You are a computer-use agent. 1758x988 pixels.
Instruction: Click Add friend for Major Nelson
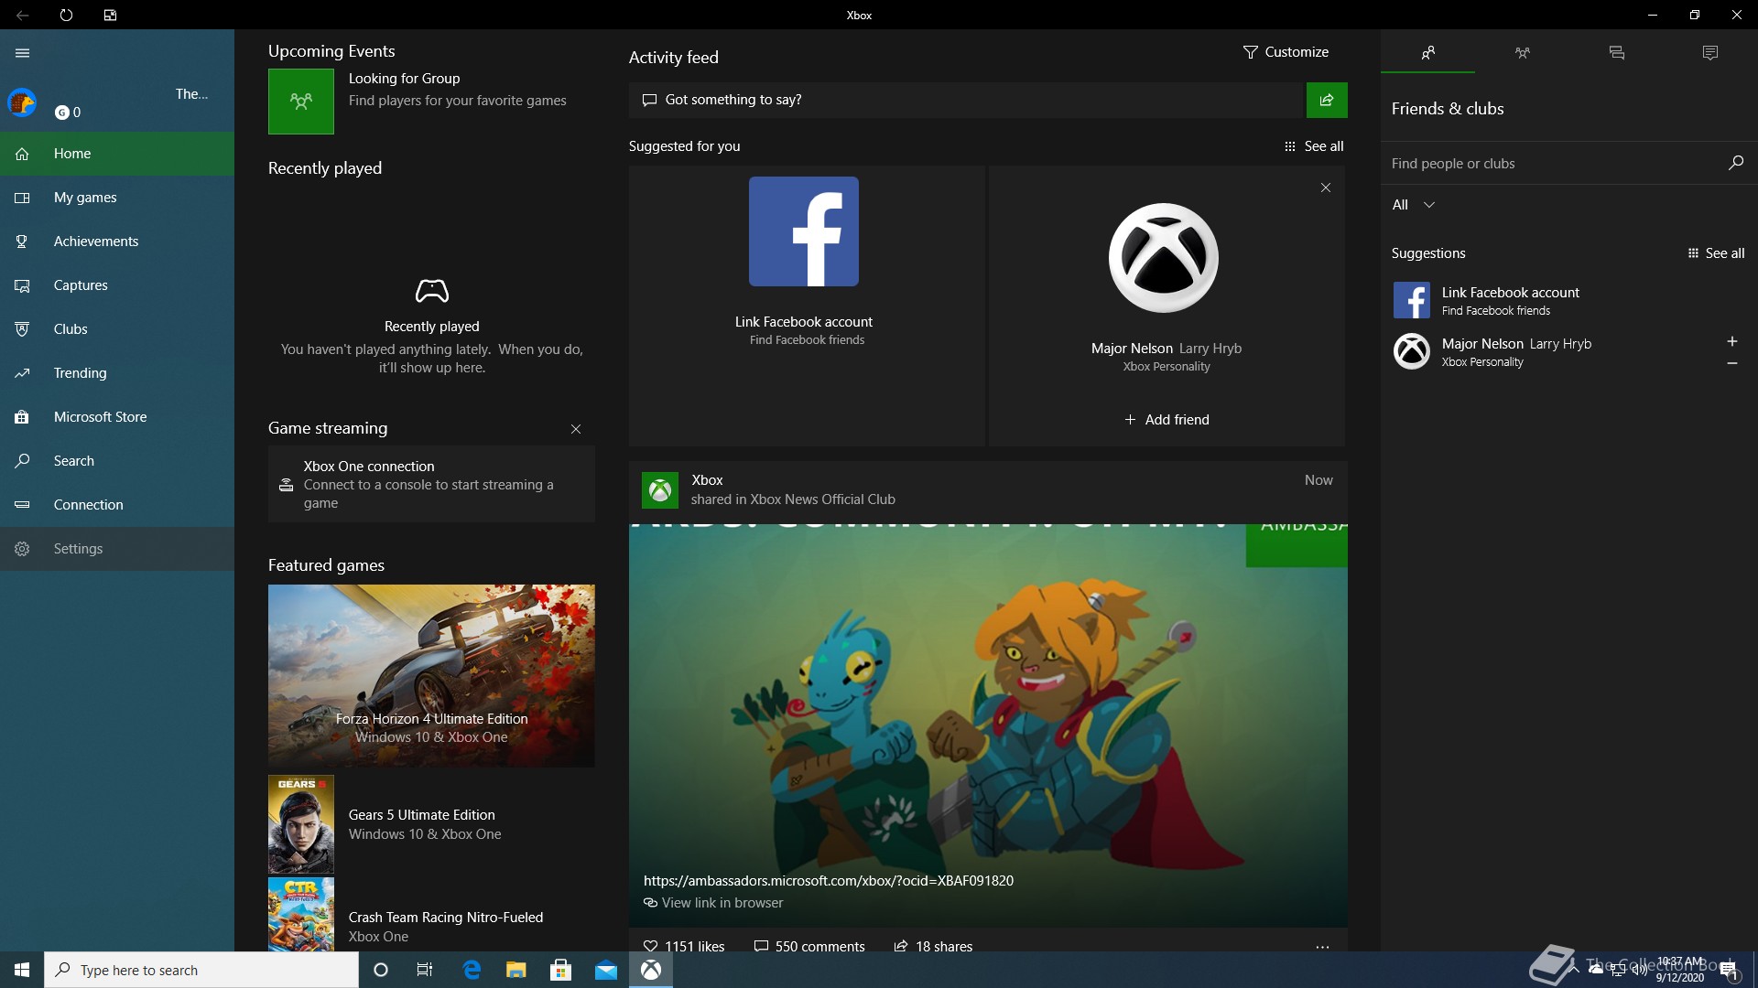coord(1167,420)
